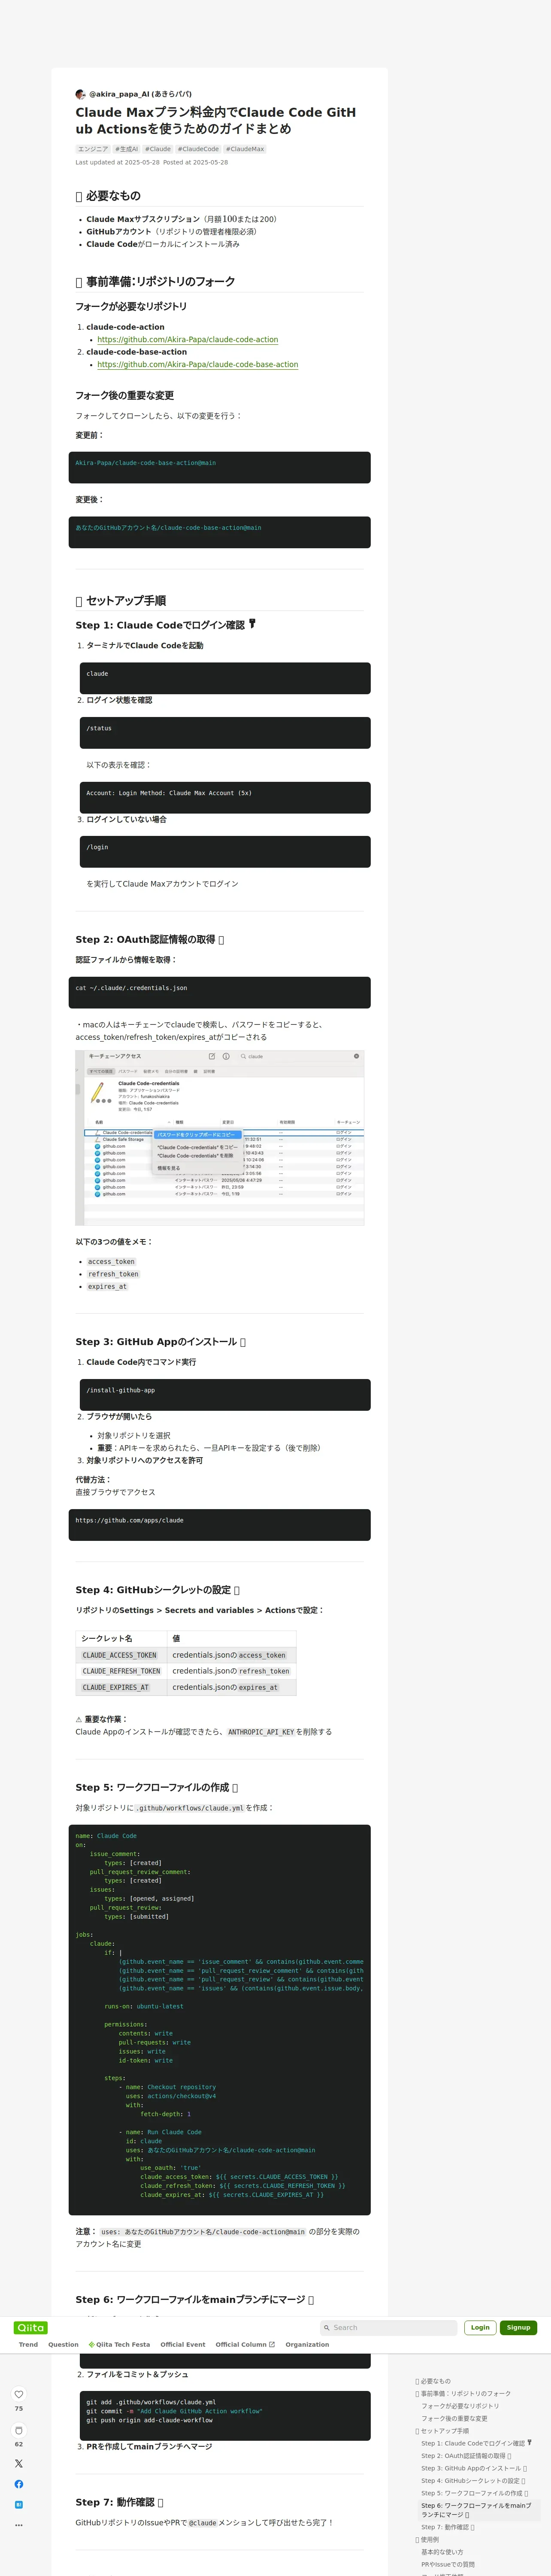Jump to Step 3 GitHub App in contents
Viewport: 551px width, 2576px height.
pos(474,2468)
